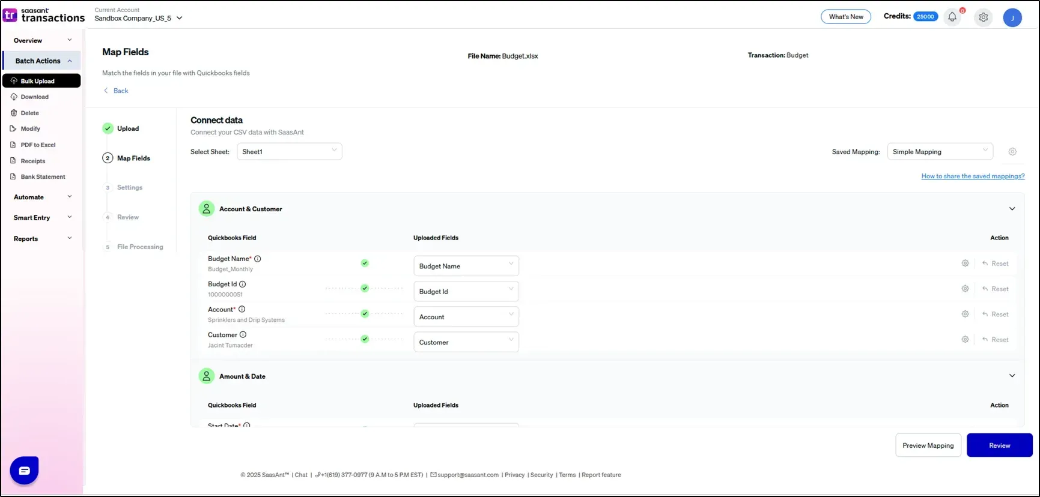This screenshot has width=1040, height=497.
Task: Expand the Reports sidebar menu
Action: pyautogui.click(x=42, y=238)
